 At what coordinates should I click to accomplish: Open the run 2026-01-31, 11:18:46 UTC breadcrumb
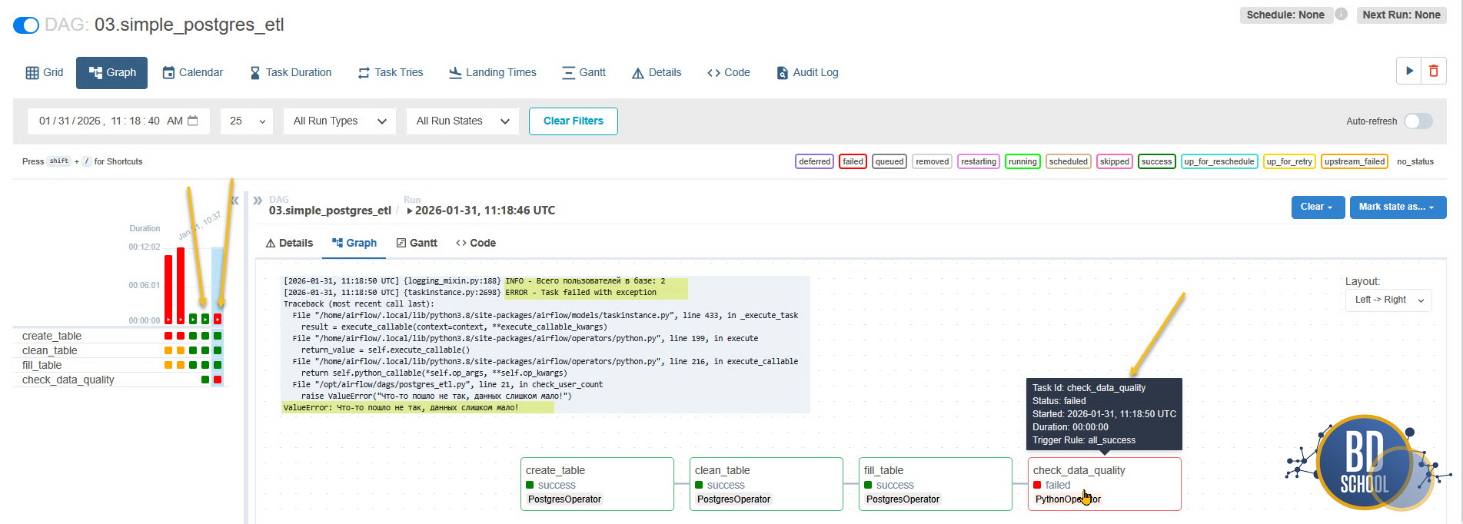[480, 210]
